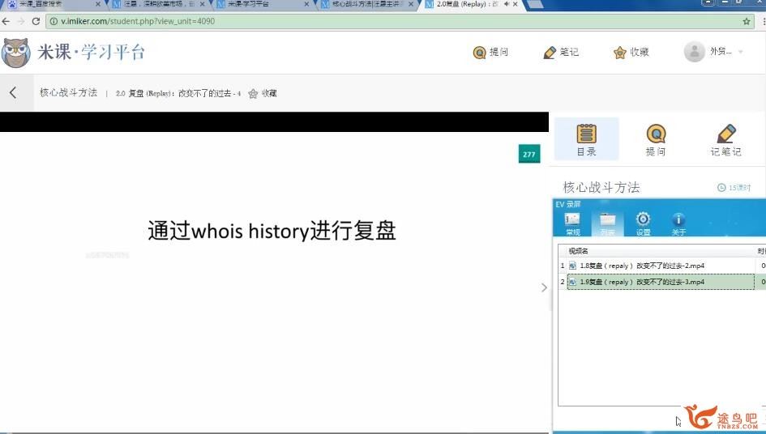Reload the page with the refresh icon
766x434 pixels.
pyautogui.click(x=36, y=22)
